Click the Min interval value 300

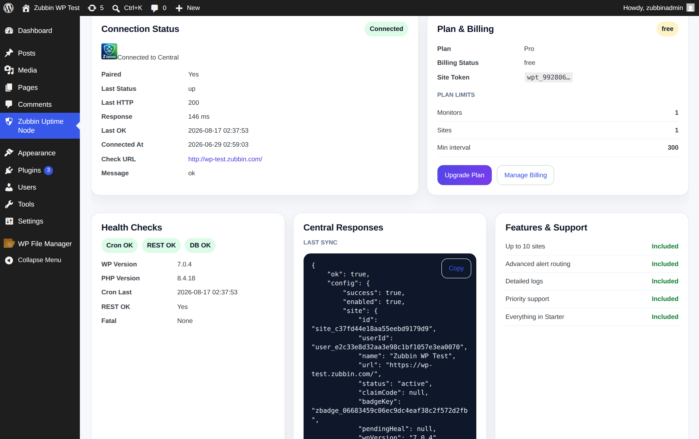673,148
